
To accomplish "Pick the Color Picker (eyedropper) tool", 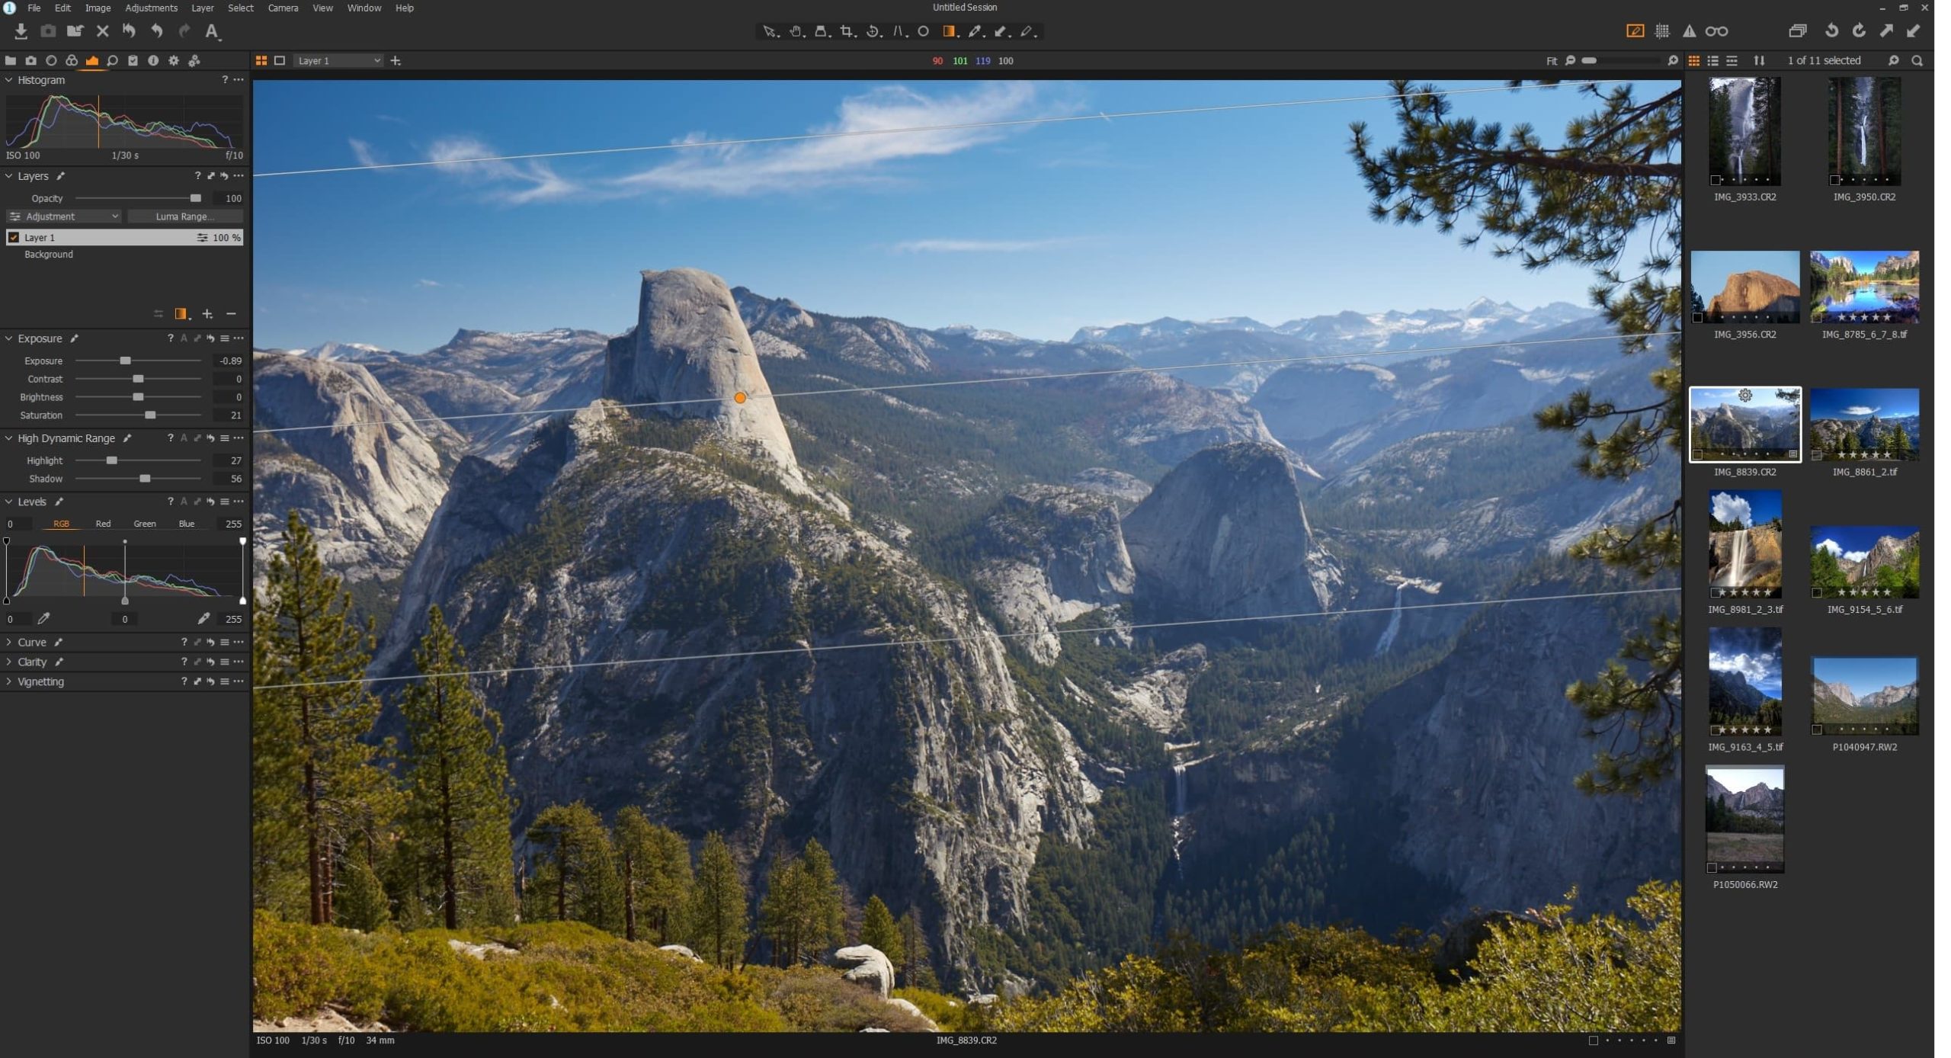I will (x=974, y=32).
